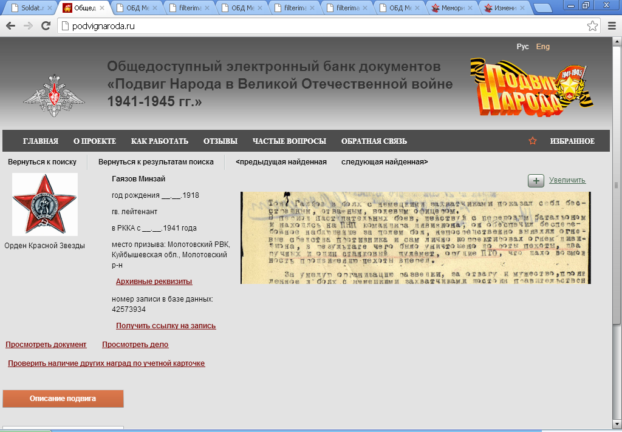
Task: Go to ЧАСТЫЕ ВОПРОСЫ in navigation bar
Action: pos(289,141)
